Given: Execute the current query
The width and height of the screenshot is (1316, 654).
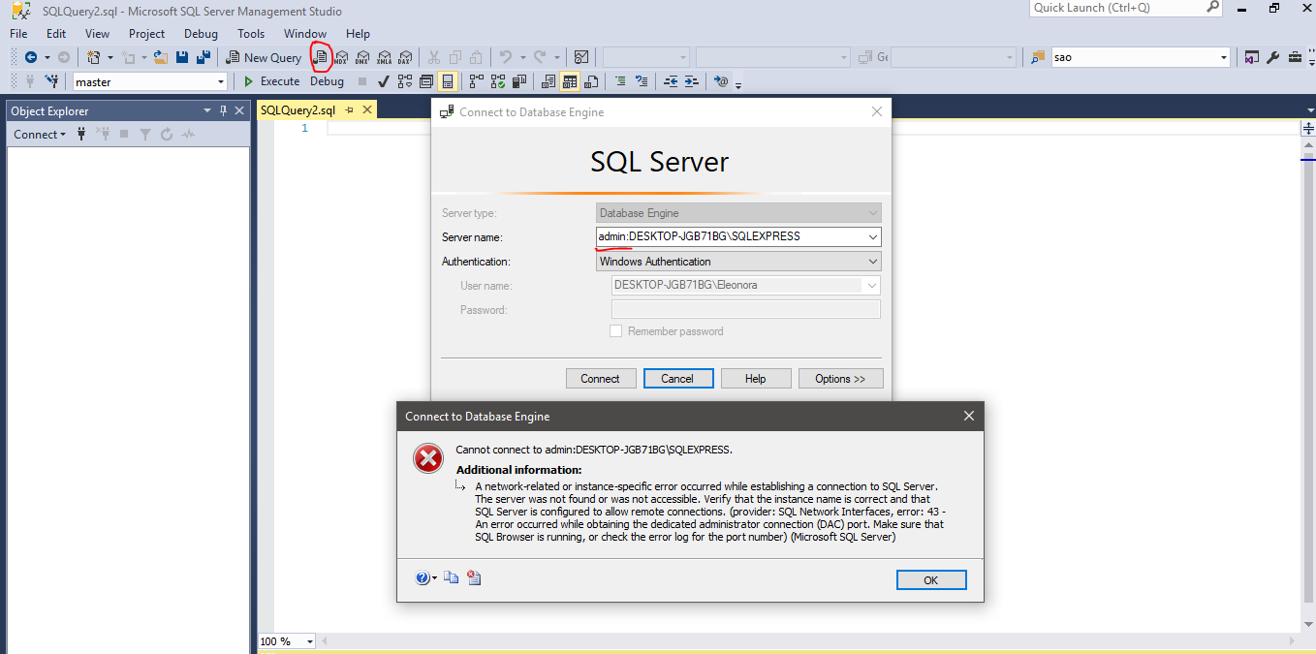Looking at the screenshot, I should point(271,81).
